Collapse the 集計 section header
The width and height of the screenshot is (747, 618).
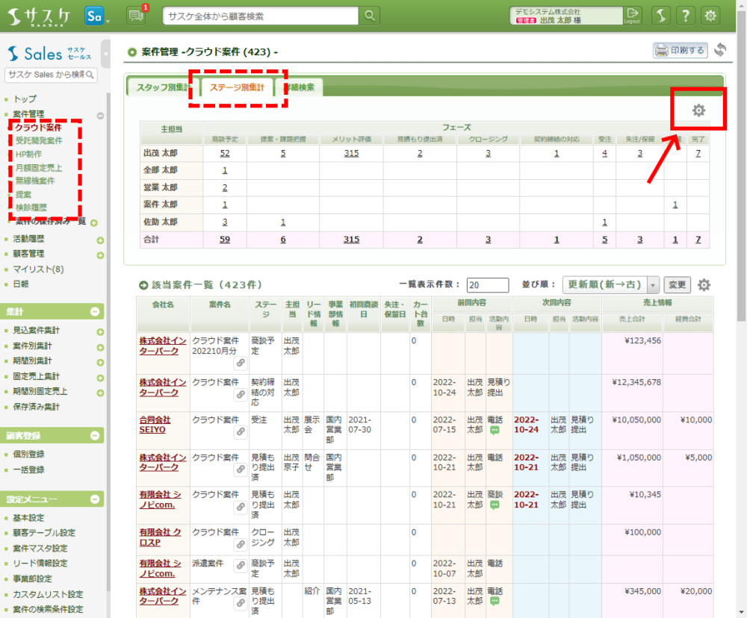pyautogui.click(x=95, y=312)
